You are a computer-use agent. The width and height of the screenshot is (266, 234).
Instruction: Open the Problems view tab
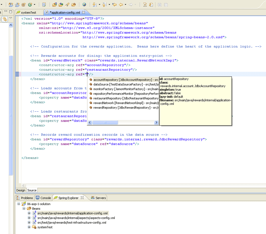pos(25,198)
